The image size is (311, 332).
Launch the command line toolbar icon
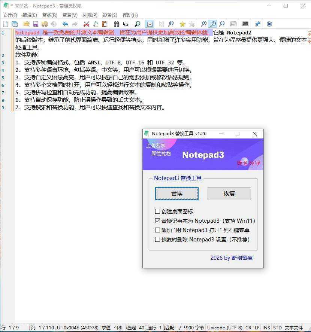coord(245,24)
